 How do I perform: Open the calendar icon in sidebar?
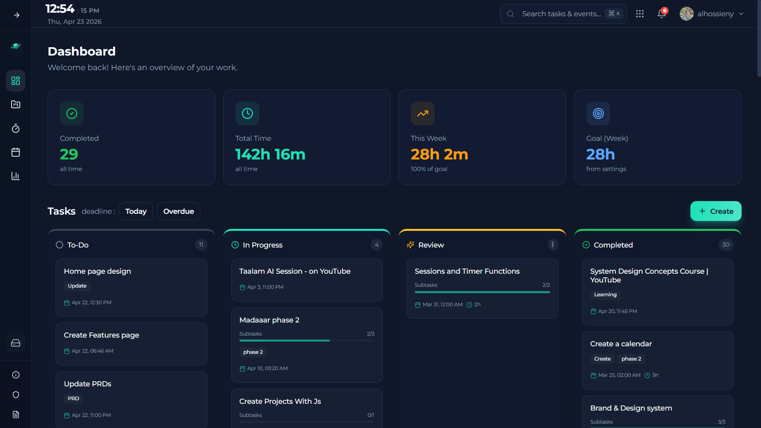pyautogui.click(x=15, y=152)
